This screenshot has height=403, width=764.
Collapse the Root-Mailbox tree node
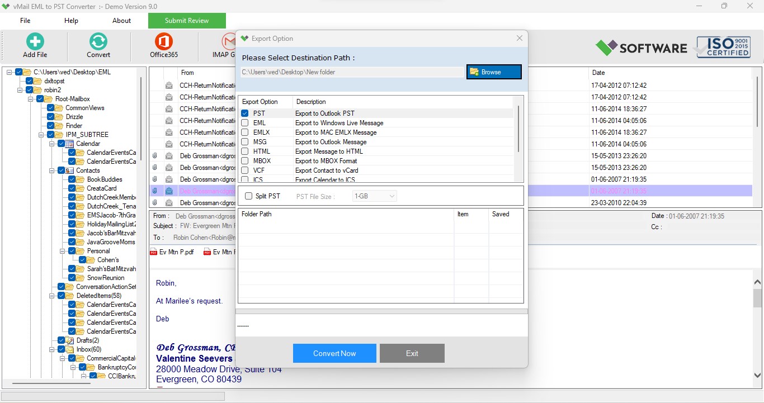(31, 99)
